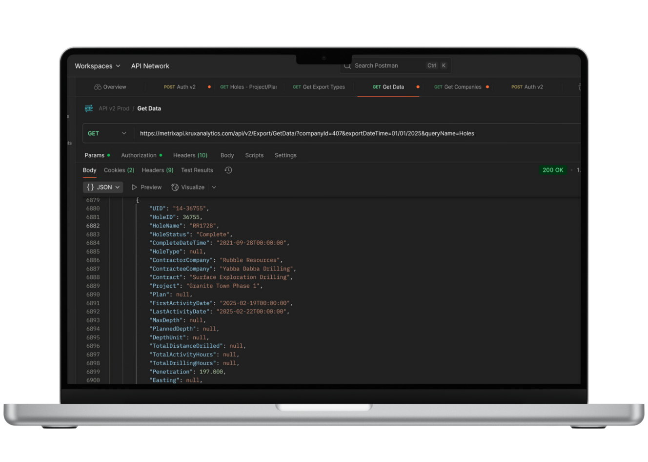View the Headers (9) response tab
The image size is (648, 462).
coord(157,170)
